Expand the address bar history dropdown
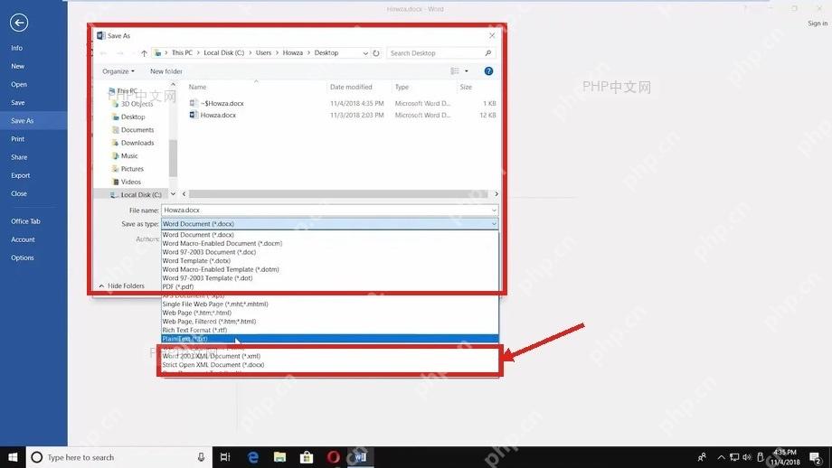The width and height of the screenshot is (832, 468). (365, 53)
